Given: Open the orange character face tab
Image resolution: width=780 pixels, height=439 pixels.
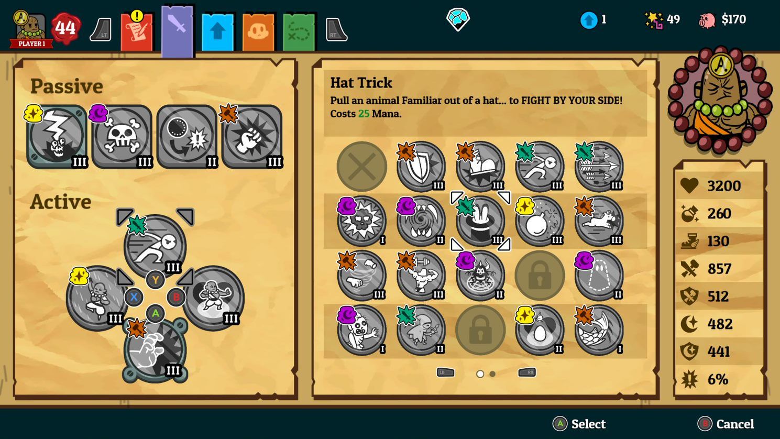Looking at the screenshot, I should point(258,31).
